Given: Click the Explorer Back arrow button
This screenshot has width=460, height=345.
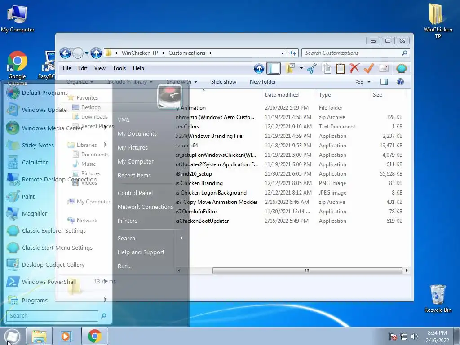Looking at the screenshot, I should (x=66, y=53).
